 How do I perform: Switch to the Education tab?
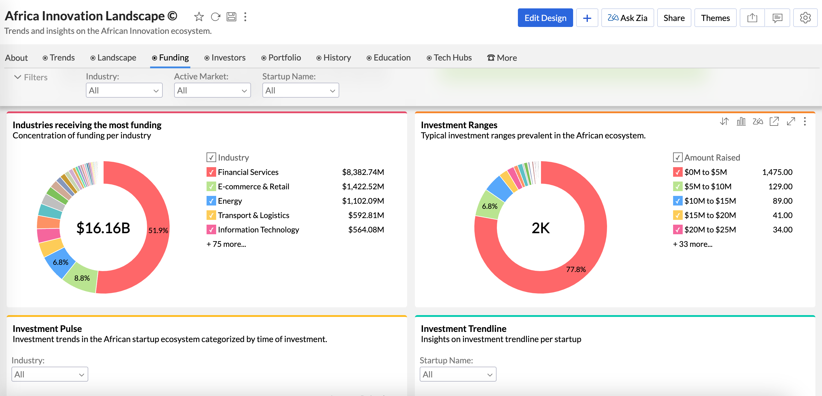[389, 58]
